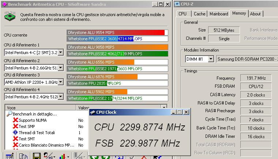Click the green CPU chip icon in Sandra
Image resolution: width=278 pixels, height=159 pixels.
10,16
